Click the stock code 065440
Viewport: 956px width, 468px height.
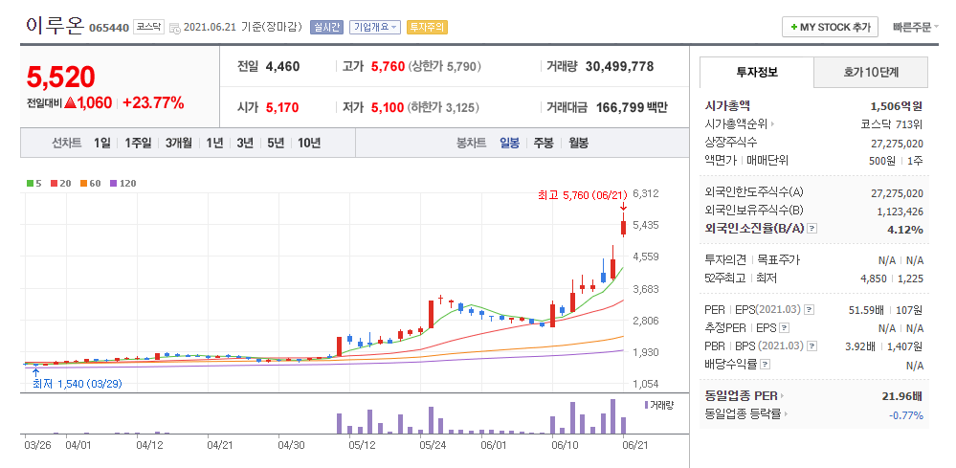(109, 28)
